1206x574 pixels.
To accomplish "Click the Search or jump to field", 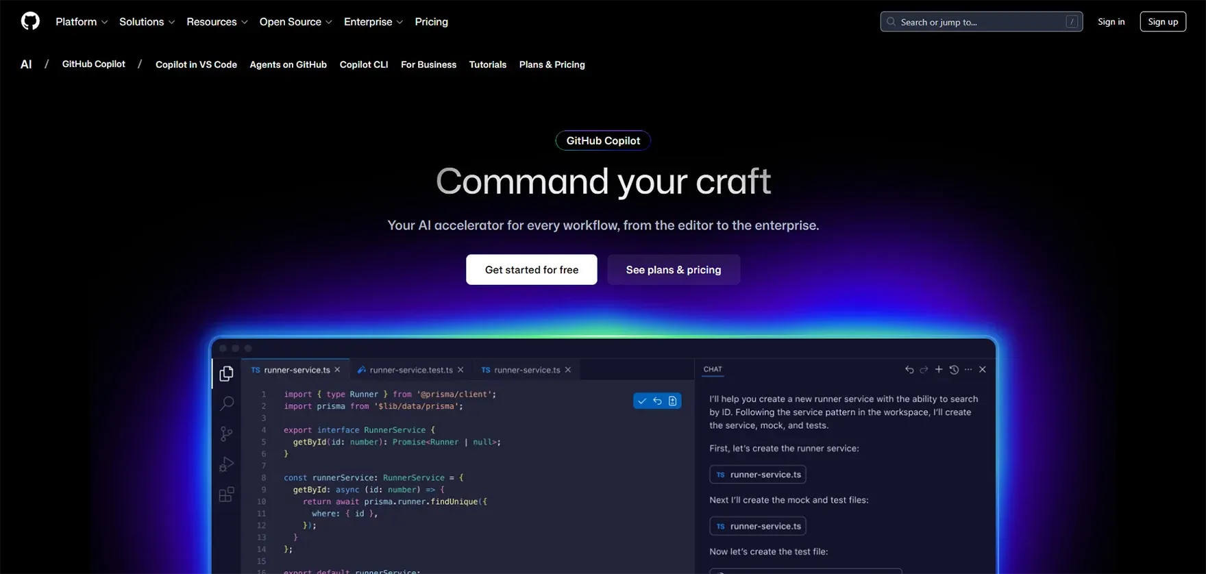I will 981,22.
